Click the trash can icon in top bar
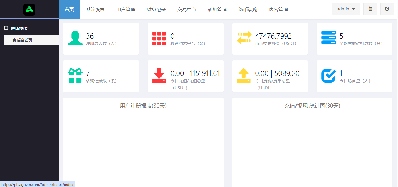The width and height of the screenshot is (398, 187). click(x=370, y=9)
